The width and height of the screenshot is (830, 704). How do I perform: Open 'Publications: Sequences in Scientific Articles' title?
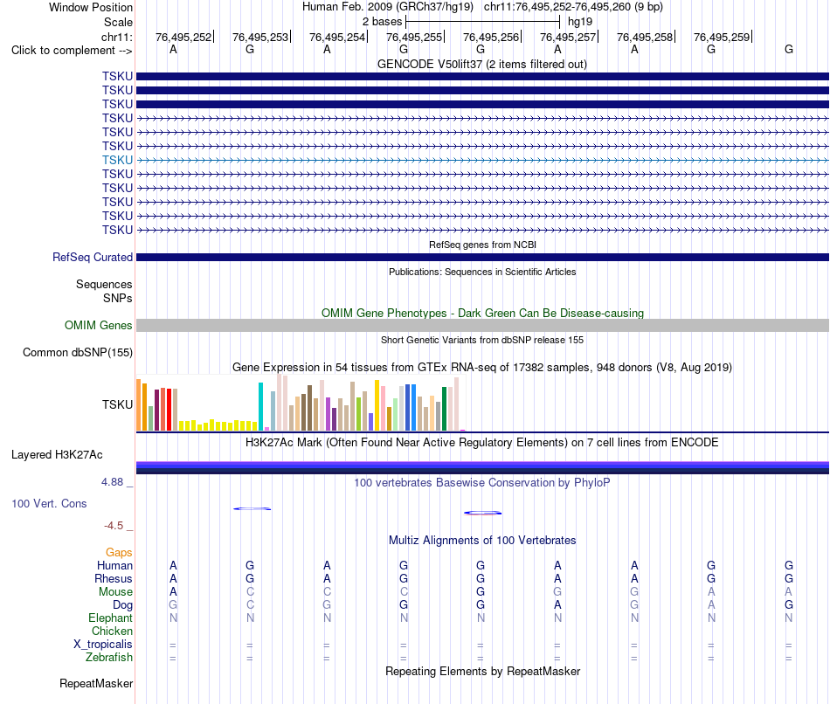pos(482,272)
